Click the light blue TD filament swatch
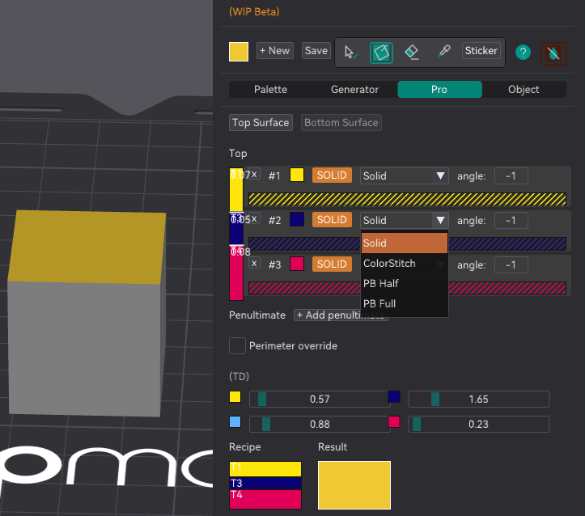The height and width of the screenshot is (516, 585). point(235,422)
